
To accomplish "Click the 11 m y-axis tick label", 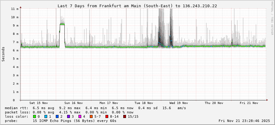I will point(15,9).
